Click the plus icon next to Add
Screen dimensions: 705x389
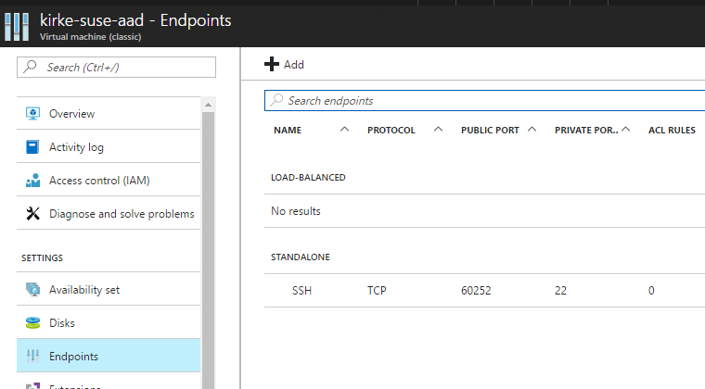click(272, 64)
